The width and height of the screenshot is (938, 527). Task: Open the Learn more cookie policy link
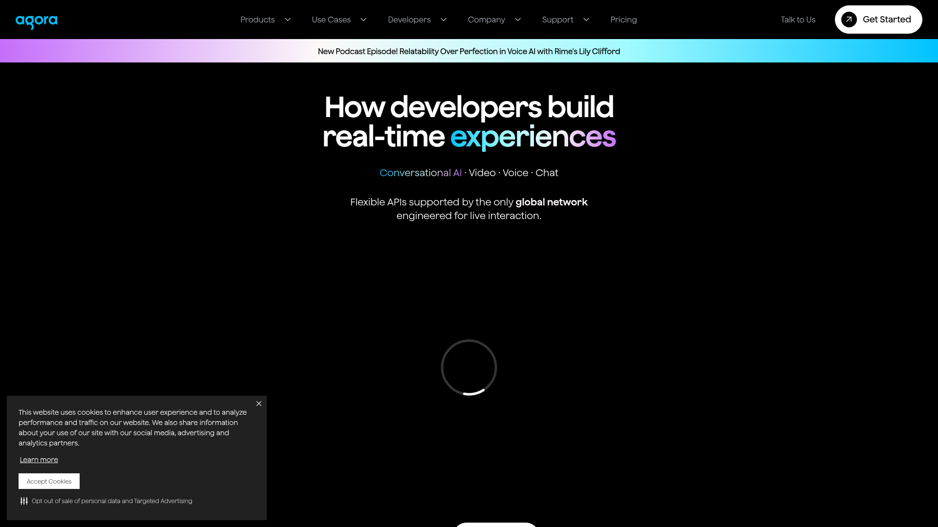(x=39, y=460)
